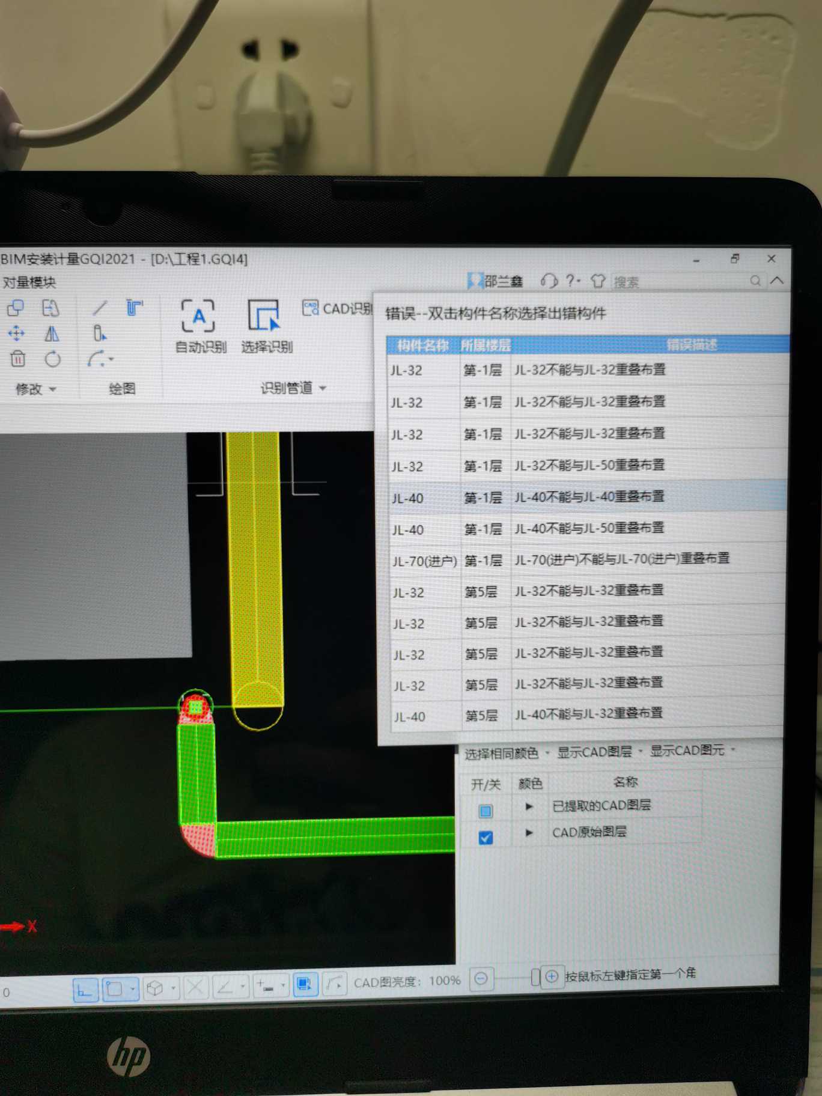Image resolution: width=822 pixels, height=1096 pixels.
Task: Open the rectangle selection mode dropdown arrow
Action: 132,988
